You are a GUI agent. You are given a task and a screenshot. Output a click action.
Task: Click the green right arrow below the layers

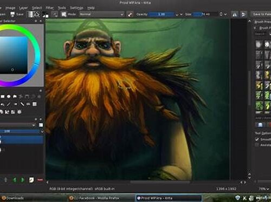(23, 180)
